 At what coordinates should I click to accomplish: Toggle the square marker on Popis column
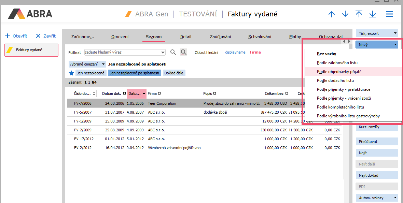click(215, 93)
